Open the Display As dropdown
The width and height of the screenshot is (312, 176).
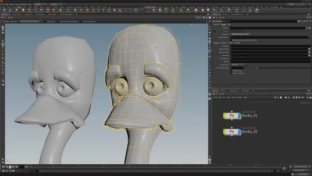pos(242,34)
